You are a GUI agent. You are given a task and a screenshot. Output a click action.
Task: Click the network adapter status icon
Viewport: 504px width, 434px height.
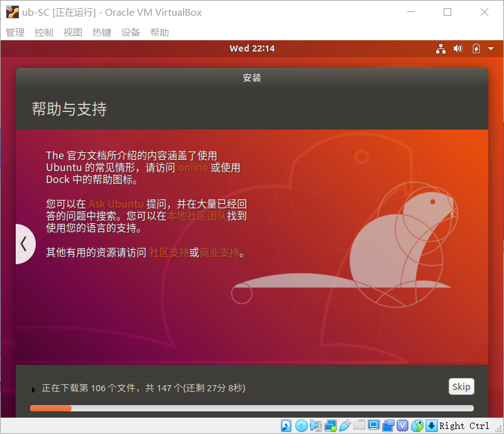[331, 426]
